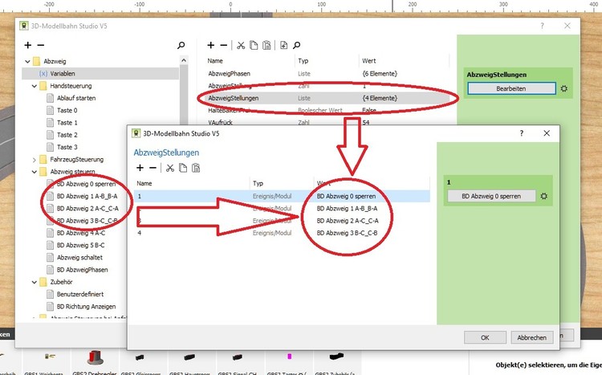Select the Taste 0 event
Screen dimensions: 602x375
[x=67, y=110]
